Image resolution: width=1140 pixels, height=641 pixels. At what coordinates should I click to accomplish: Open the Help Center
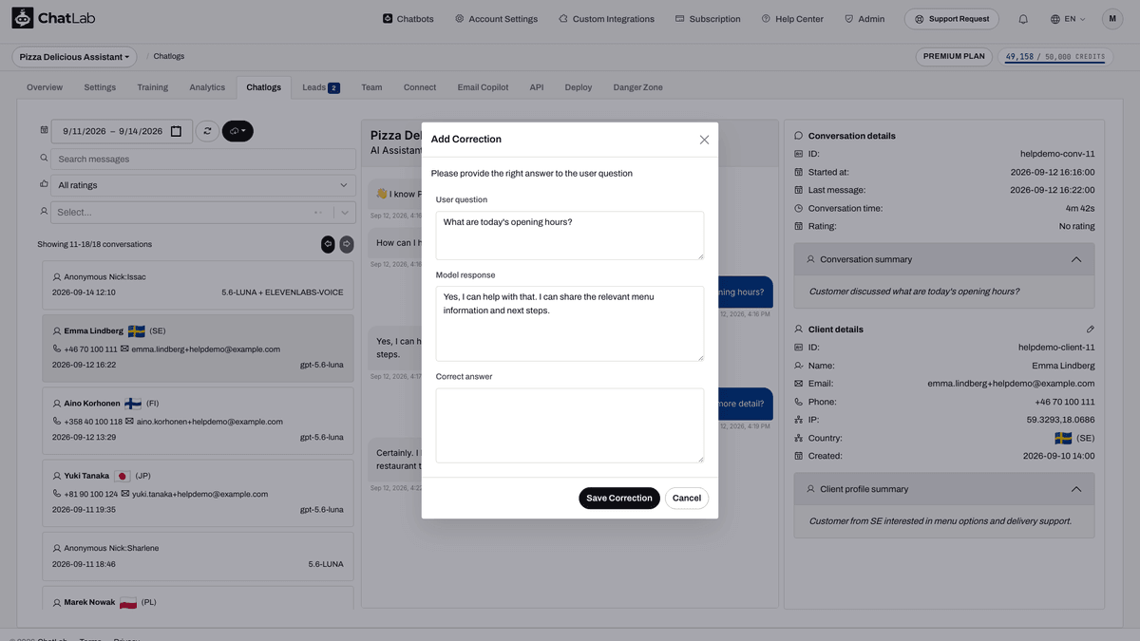(793, 19)
